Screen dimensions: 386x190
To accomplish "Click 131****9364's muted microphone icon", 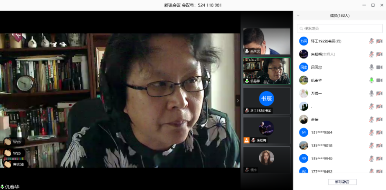I will click(371, 132).
